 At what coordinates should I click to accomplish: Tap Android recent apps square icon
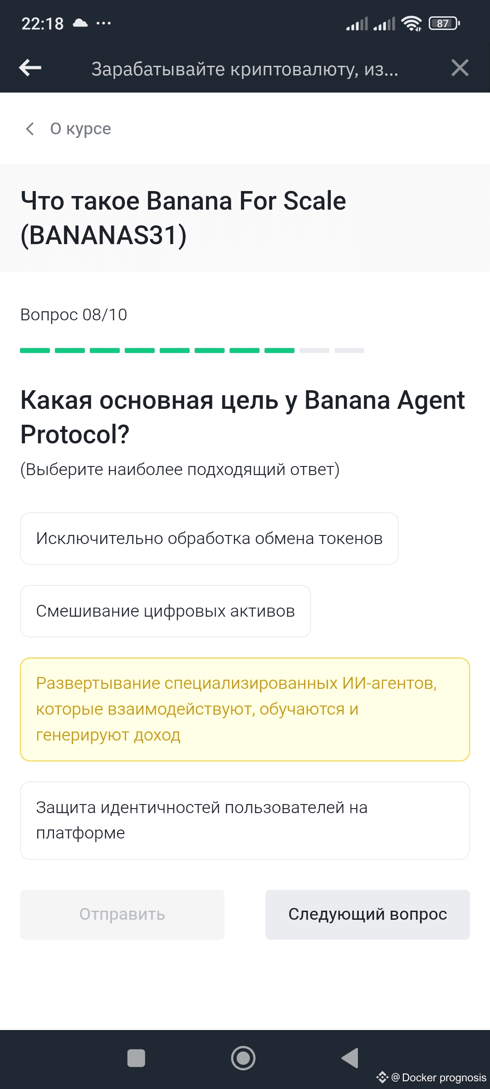pyautogui.click(x=136, y=1058)
